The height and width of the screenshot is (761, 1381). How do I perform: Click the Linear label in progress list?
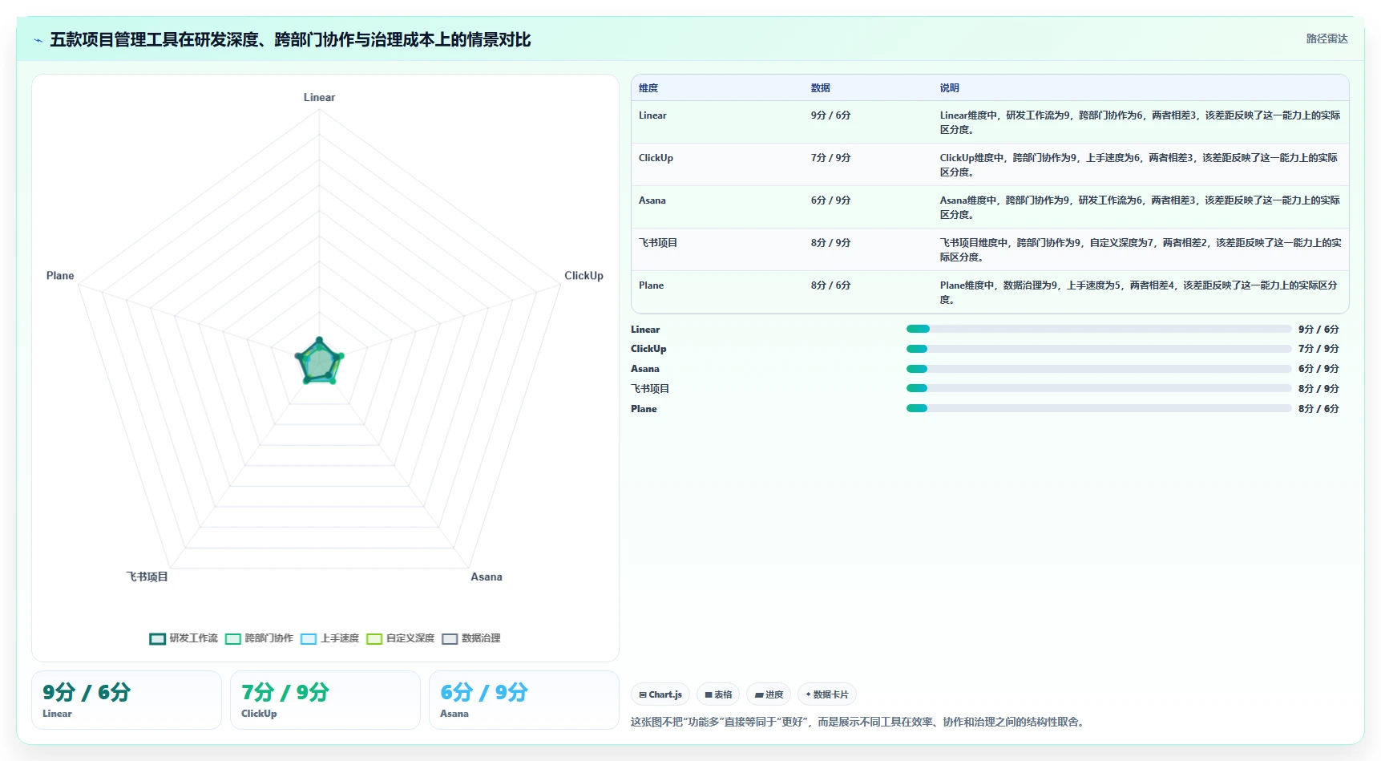[645, 330]
